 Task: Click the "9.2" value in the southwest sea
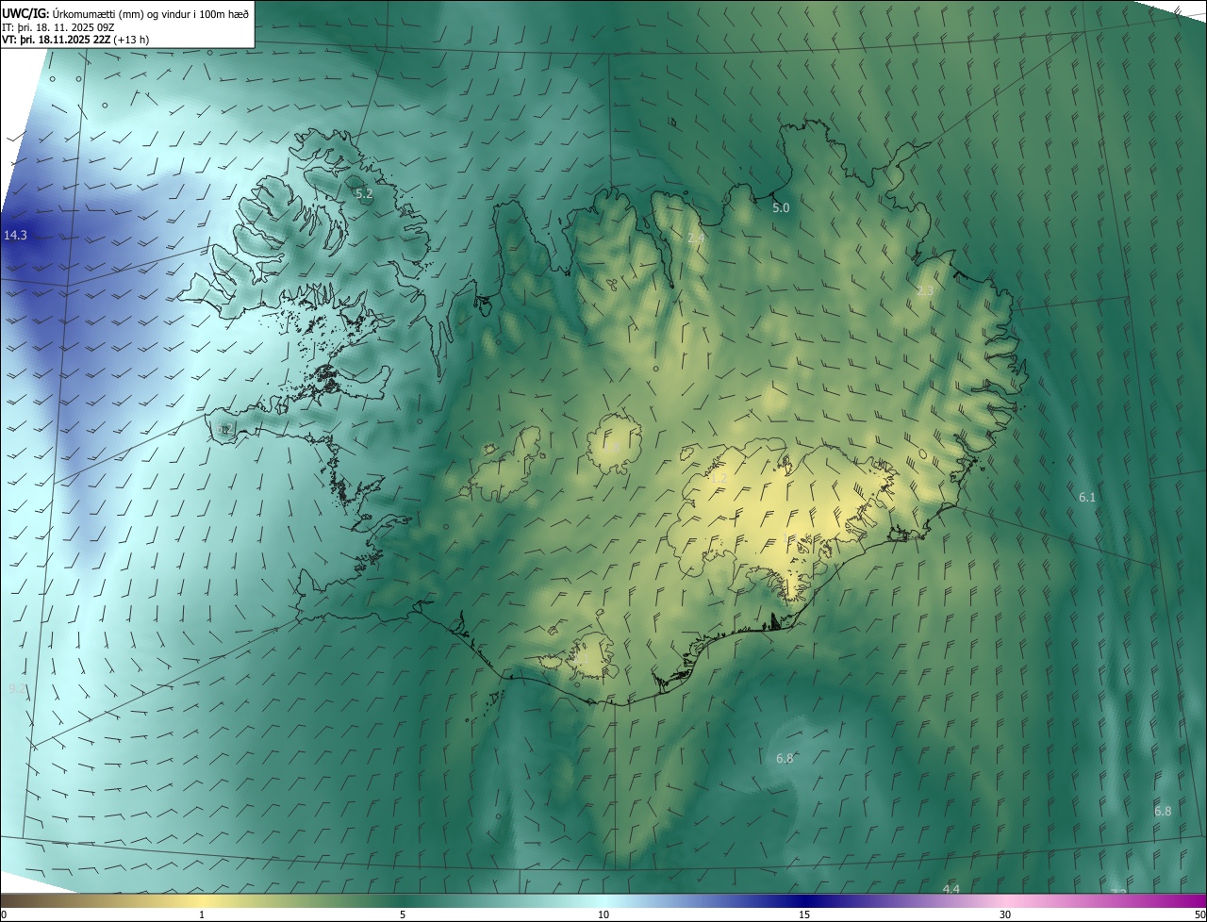[x=17, y=689]
